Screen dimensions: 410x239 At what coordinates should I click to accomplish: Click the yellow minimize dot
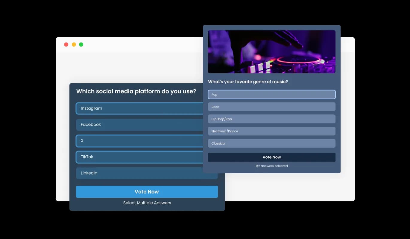(x=74, y=44)
